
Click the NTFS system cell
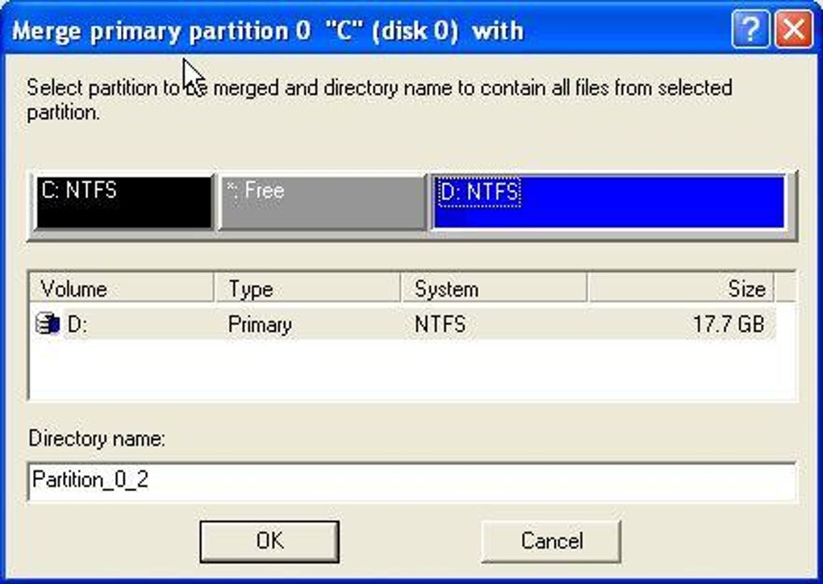440,324
